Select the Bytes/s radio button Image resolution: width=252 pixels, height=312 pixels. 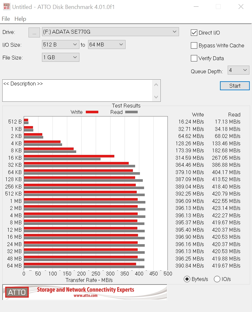click(187, 279)
